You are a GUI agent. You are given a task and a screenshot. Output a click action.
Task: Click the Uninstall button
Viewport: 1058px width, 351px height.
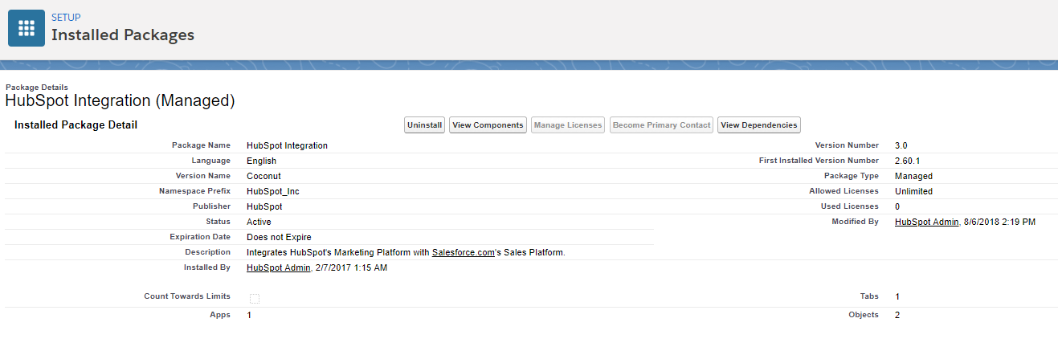click(425, 125)
